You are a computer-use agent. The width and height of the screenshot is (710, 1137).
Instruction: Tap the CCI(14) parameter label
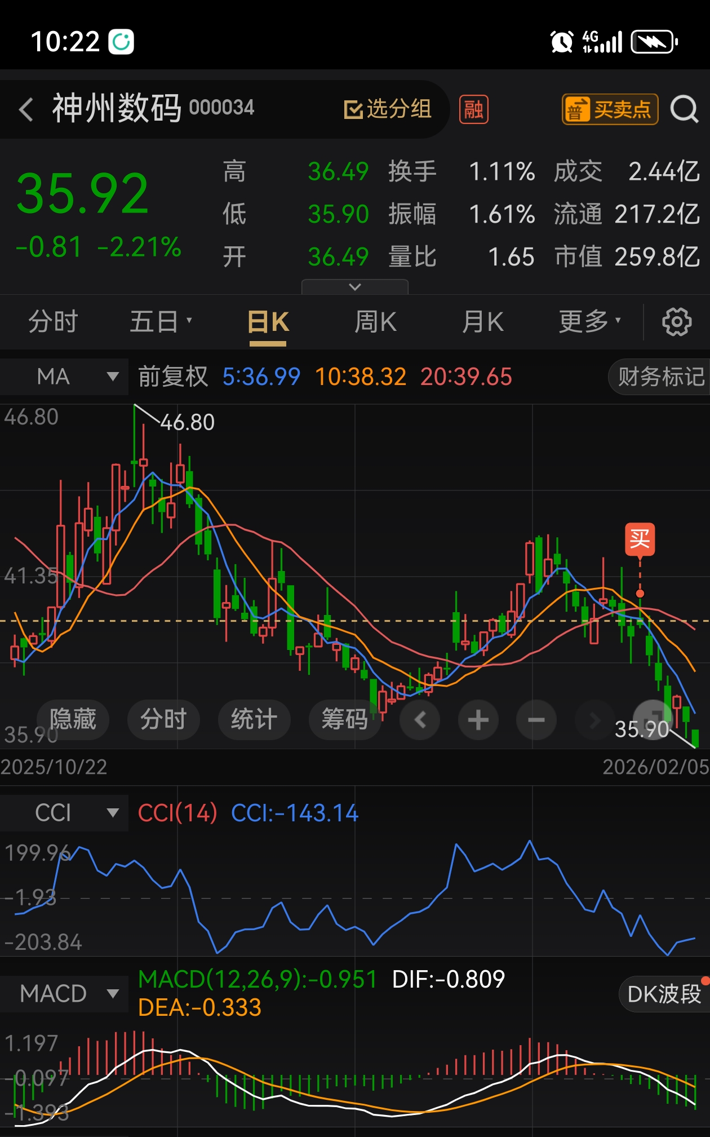coord(177,813)
